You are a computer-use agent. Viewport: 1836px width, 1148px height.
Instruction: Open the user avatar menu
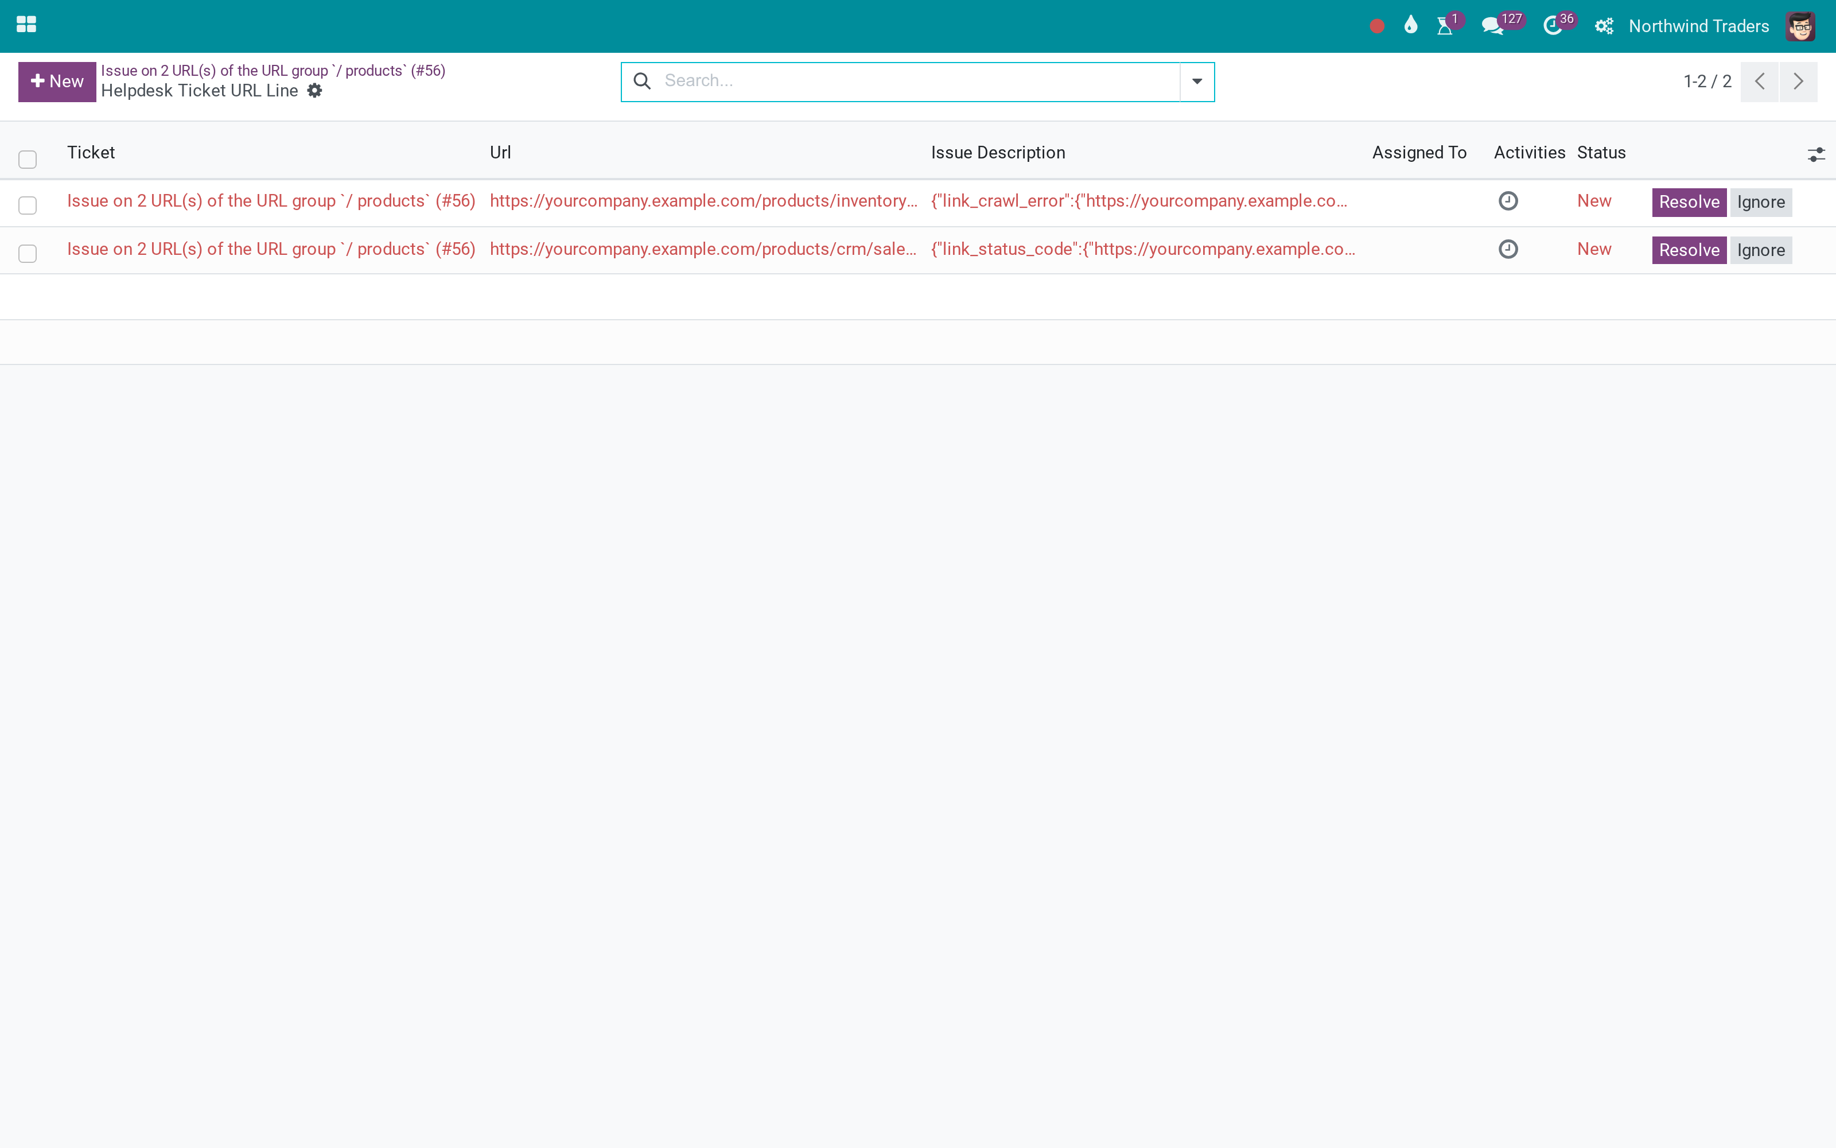(1800, 26)
